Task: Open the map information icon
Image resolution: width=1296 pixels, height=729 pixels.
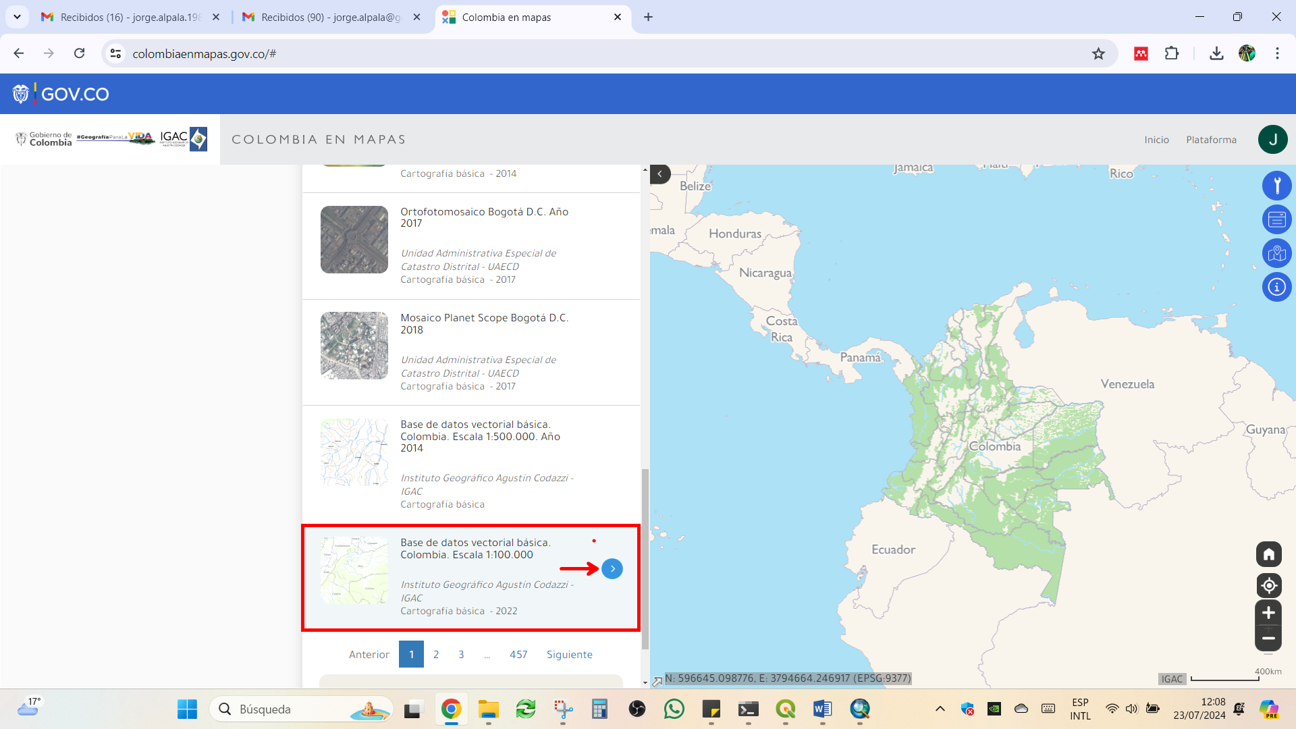Action: point(1276,287)
